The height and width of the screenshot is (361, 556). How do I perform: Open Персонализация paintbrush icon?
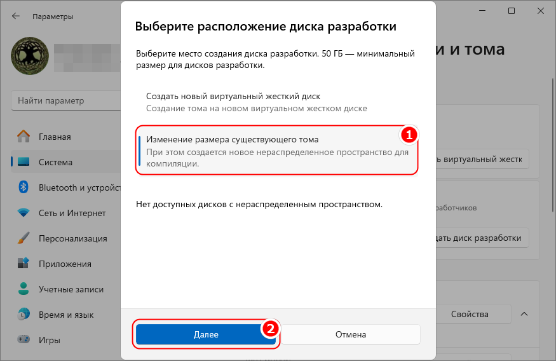[24, 238]
